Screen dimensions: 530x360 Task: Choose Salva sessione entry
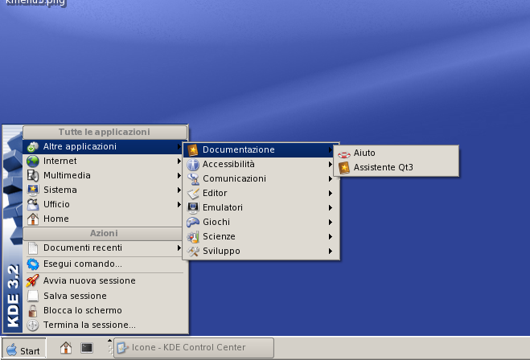click(105, 297)
